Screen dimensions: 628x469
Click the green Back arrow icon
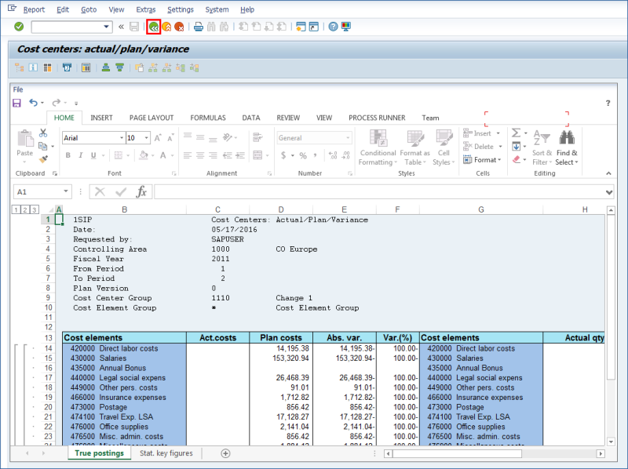tap(153, 27)
